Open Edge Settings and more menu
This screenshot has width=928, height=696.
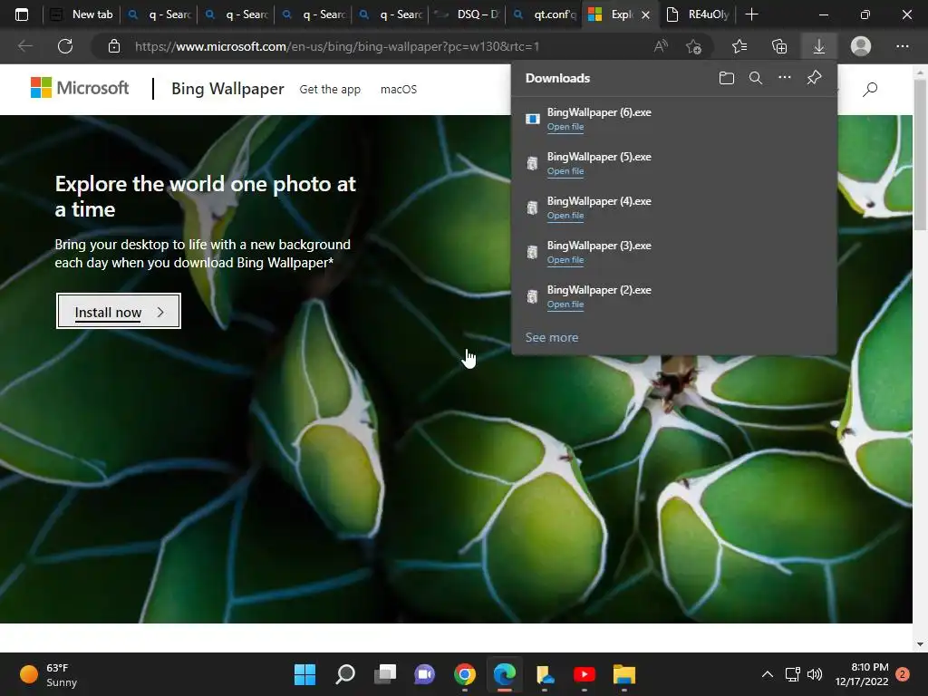(902, 46)
